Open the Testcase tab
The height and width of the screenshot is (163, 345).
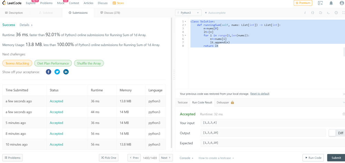pyautogui.click(x=183, y=103)
